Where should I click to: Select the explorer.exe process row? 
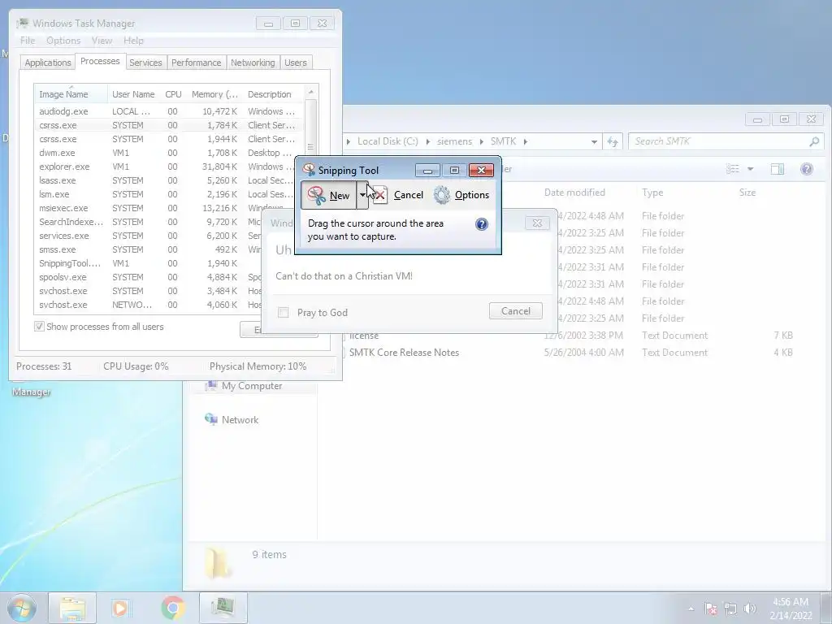tap(167, 167)
